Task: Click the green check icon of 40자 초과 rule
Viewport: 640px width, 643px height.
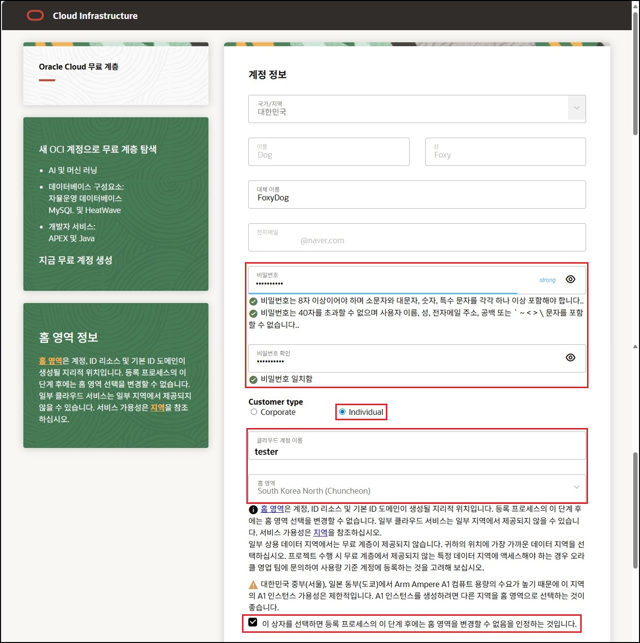Action: tap(253, 313)
